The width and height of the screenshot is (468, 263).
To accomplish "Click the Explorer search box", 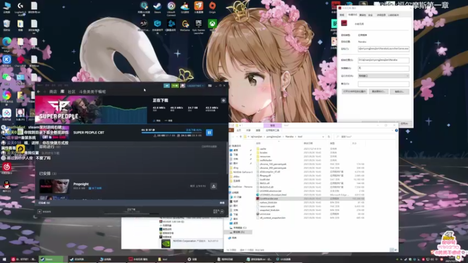I will 364,137.
